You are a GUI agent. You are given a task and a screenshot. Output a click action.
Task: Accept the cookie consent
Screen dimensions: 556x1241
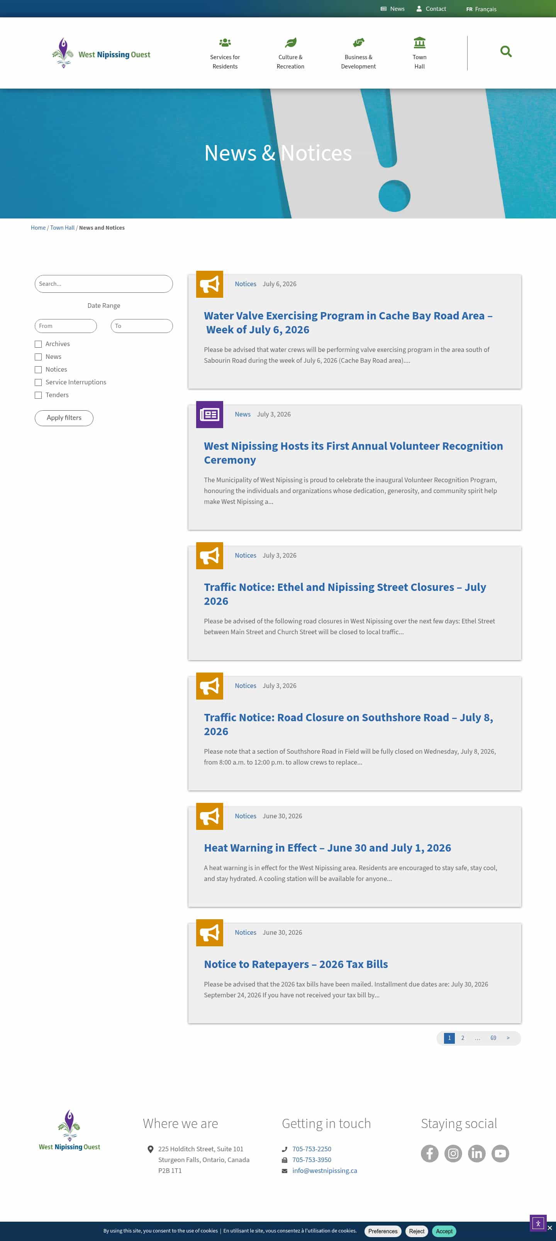(x=444, y=1231)
